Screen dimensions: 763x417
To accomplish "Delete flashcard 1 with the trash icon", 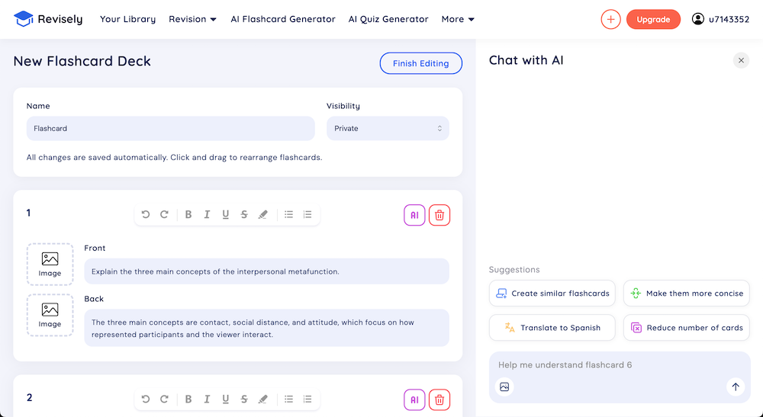I will 439,215.
